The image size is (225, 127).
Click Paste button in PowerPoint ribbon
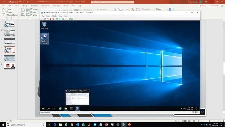point(4,12)
